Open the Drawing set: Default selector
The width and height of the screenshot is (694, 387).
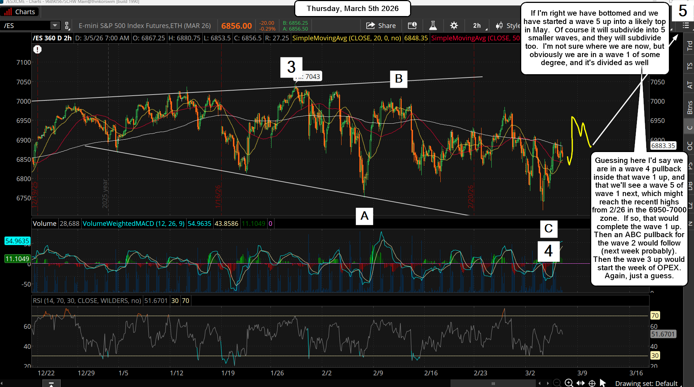[x=646, y=383]
